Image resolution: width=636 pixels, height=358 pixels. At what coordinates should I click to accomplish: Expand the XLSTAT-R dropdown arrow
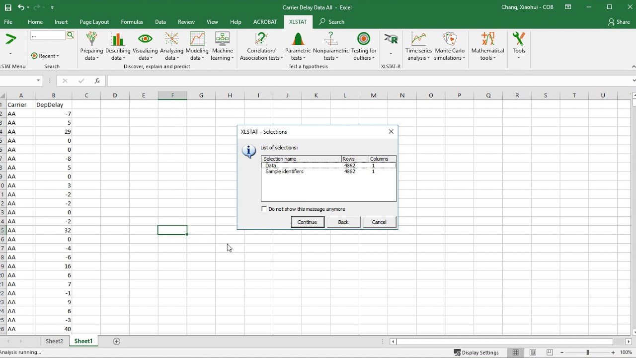click(391, 54)
